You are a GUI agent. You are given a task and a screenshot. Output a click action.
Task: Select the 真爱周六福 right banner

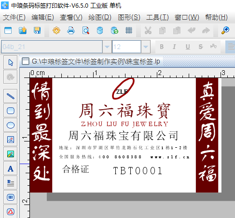[207, 135]
